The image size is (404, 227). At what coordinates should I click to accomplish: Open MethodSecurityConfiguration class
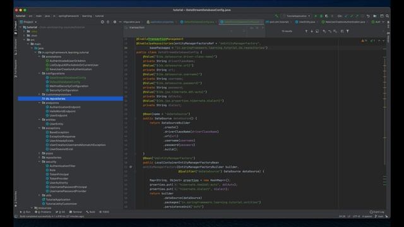(67, 86)
